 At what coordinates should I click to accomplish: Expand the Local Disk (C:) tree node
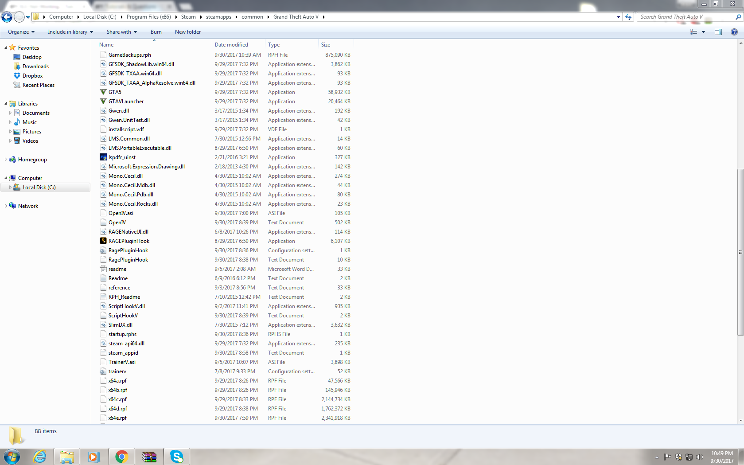(x=10, y=188)
